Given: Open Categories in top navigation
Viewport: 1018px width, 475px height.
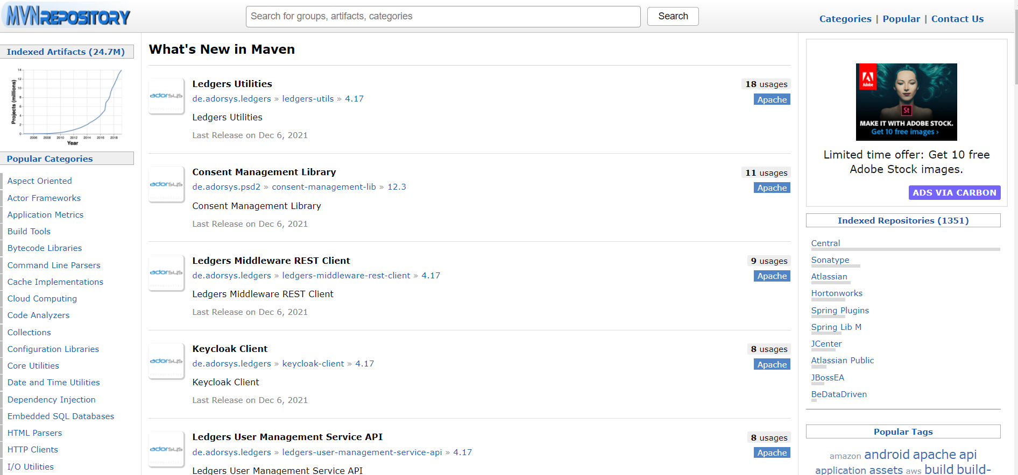Looking at the screenshot, I should pos(845,19).
